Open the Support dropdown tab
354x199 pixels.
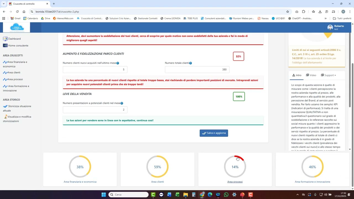(328, 75)
